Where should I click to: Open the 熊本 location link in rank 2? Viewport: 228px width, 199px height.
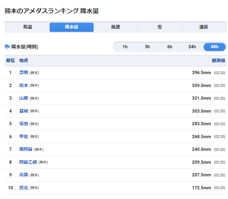[x=24, y=86]
